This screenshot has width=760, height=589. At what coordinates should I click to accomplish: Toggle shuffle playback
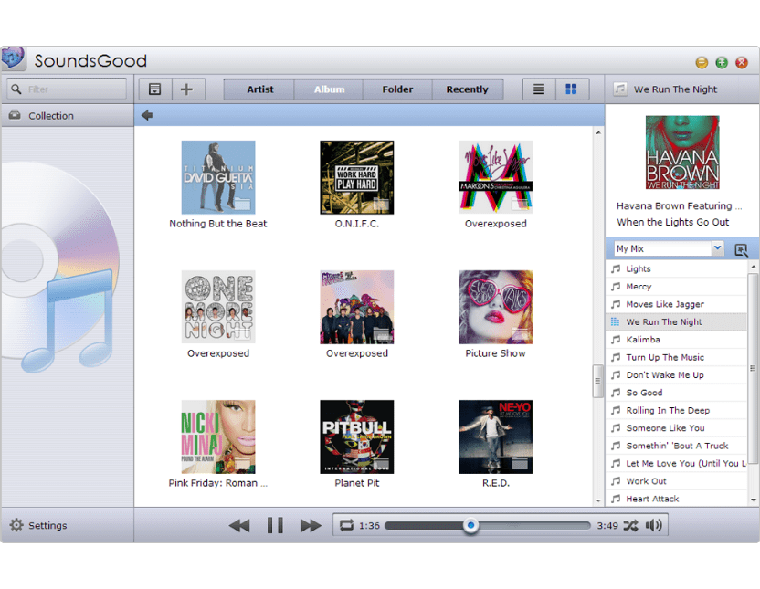point(631,525)
